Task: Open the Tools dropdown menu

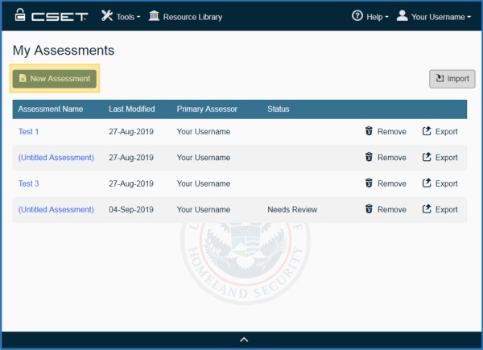Action: [120, 16]
